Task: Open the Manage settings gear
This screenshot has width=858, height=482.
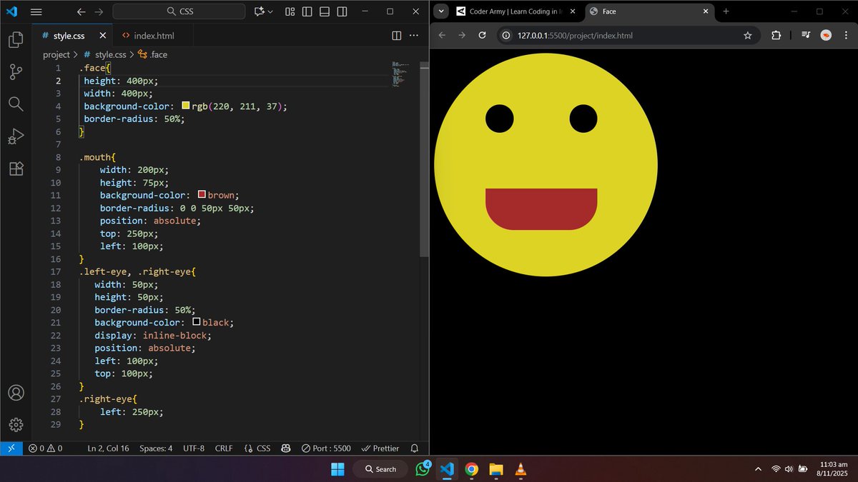Action: [x=15, y=424]
